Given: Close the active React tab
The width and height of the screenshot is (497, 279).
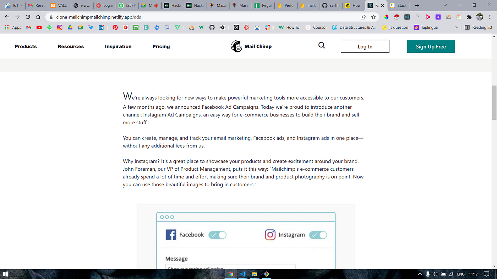Looking at the screenshot, I should (382, 5).
